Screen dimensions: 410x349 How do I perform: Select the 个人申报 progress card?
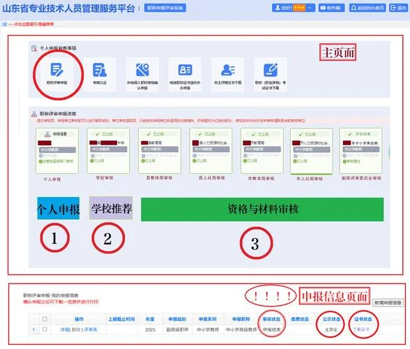click(57, 151)
